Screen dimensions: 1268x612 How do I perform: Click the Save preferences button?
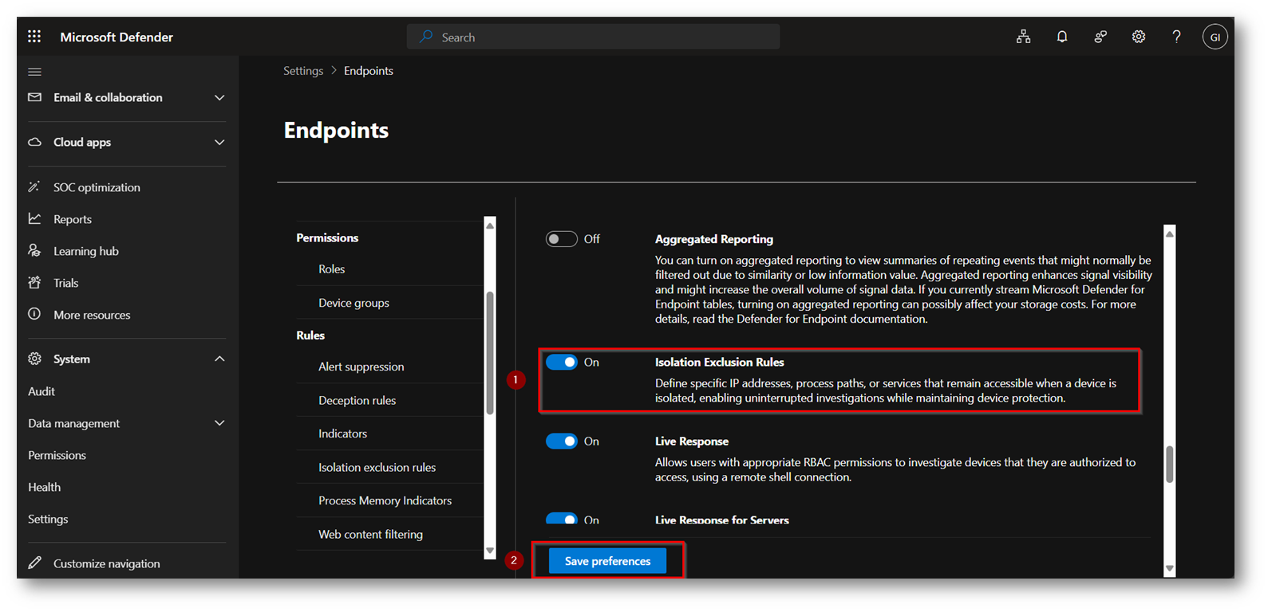tap(607, 561)
